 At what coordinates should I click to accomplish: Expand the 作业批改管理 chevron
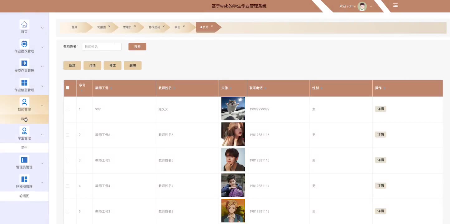(42, 47)
